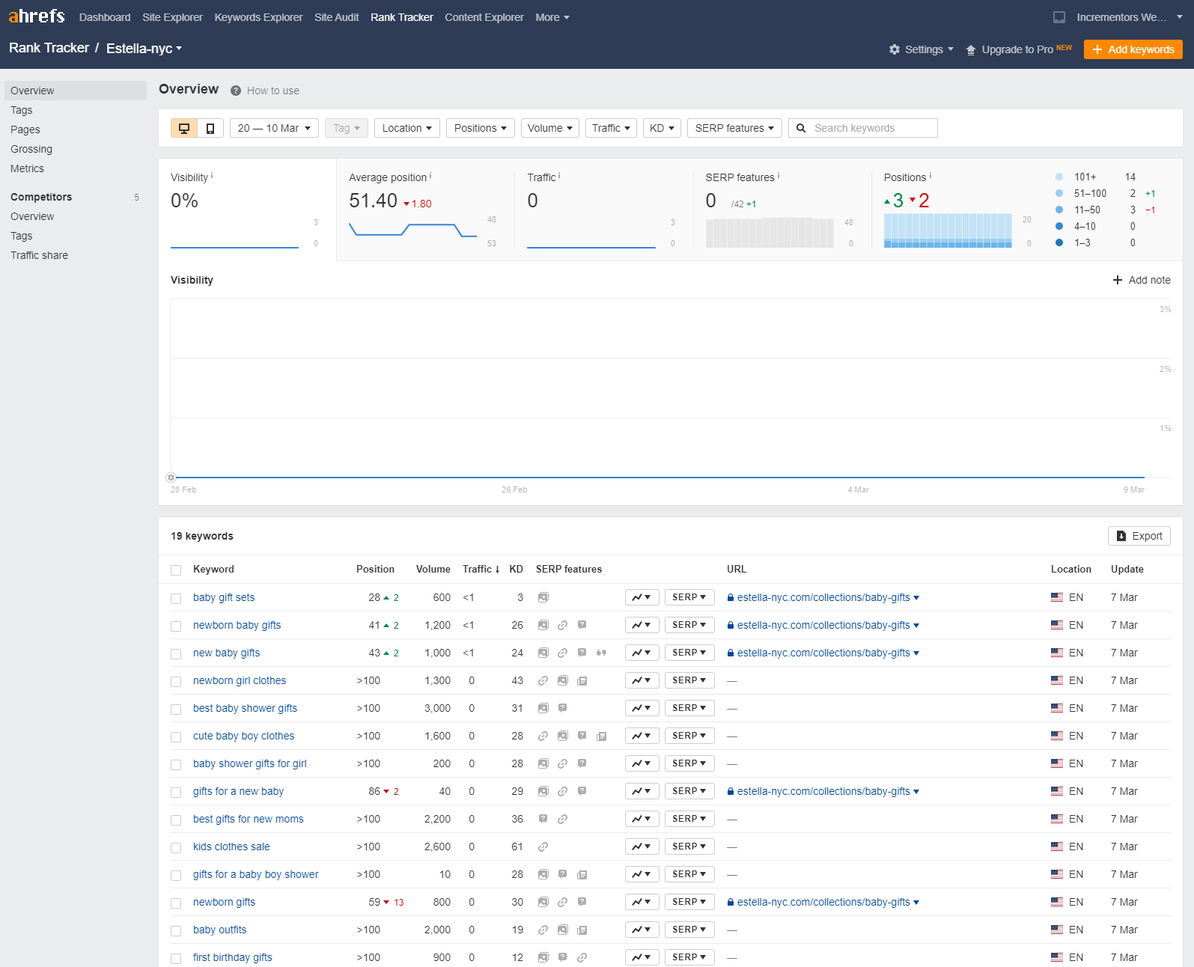Switch to desktop device view
This screenshot has width=1194, height=967.
pos(184,128)
